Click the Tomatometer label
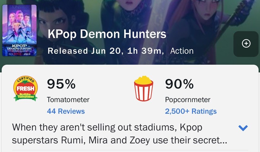 tap(68, 100)
